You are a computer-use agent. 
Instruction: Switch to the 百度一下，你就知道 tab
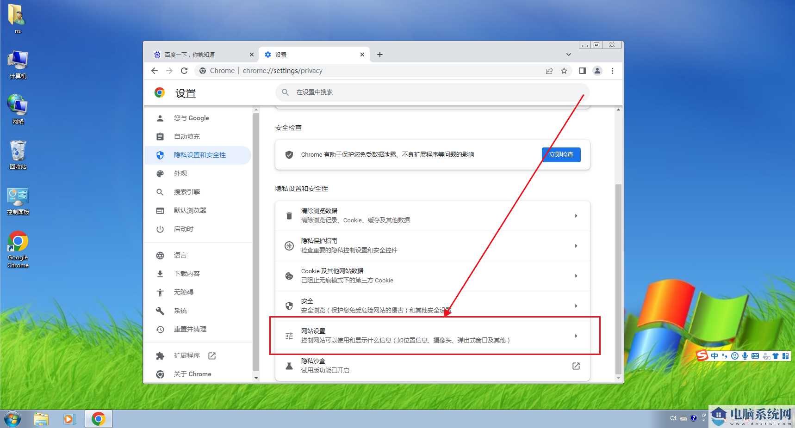coord(204,55)
